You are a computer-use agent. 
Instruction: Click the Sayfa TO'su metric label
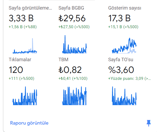click(x=121, y=60)
